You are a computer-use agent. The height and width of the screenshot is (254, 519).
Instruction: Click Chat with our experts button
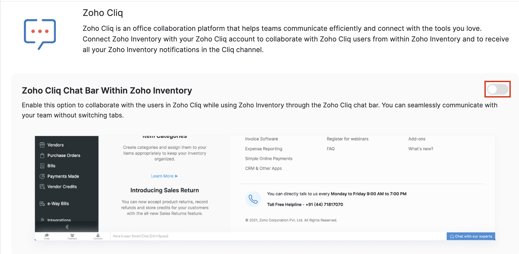tap(471, 236)
